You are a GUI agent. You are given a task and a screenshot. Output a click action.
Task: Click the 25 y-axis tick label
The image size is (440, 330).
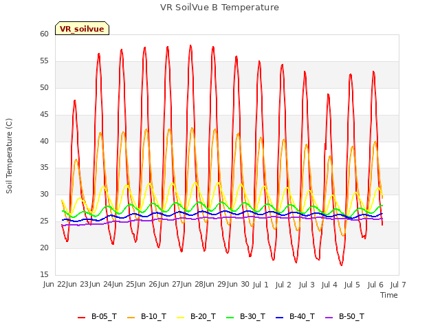click(44, 221)
